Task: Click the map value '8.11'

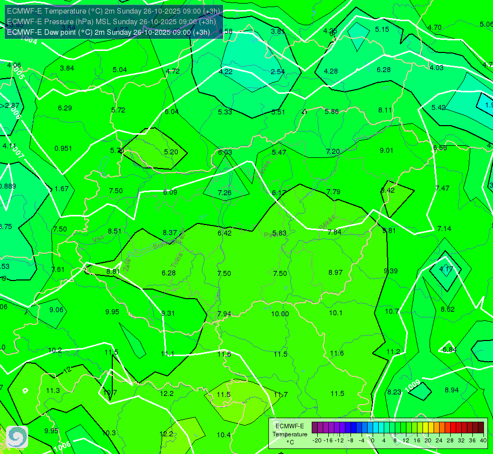Action: pos(385,110)
